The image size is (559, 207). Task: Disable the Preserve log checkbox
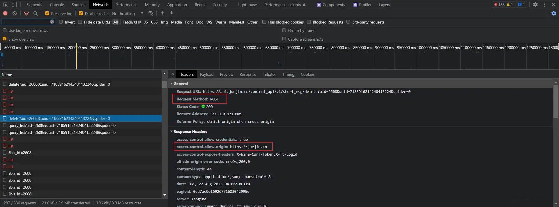click(47, 13)
